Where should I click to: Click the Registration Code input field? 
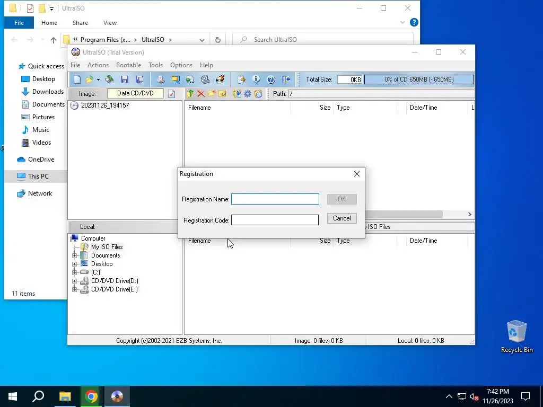point(275,220)
